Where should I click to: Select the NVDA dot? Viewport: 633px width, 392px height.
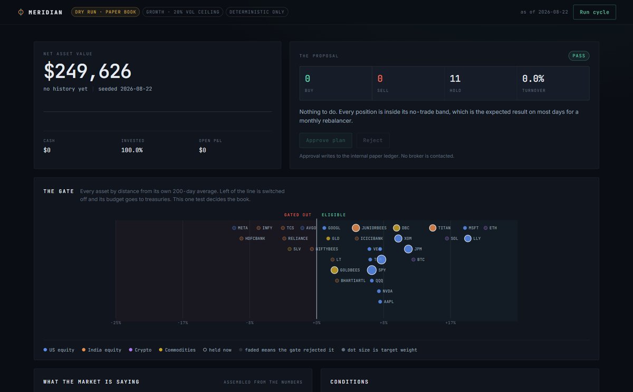click(379, 291)
